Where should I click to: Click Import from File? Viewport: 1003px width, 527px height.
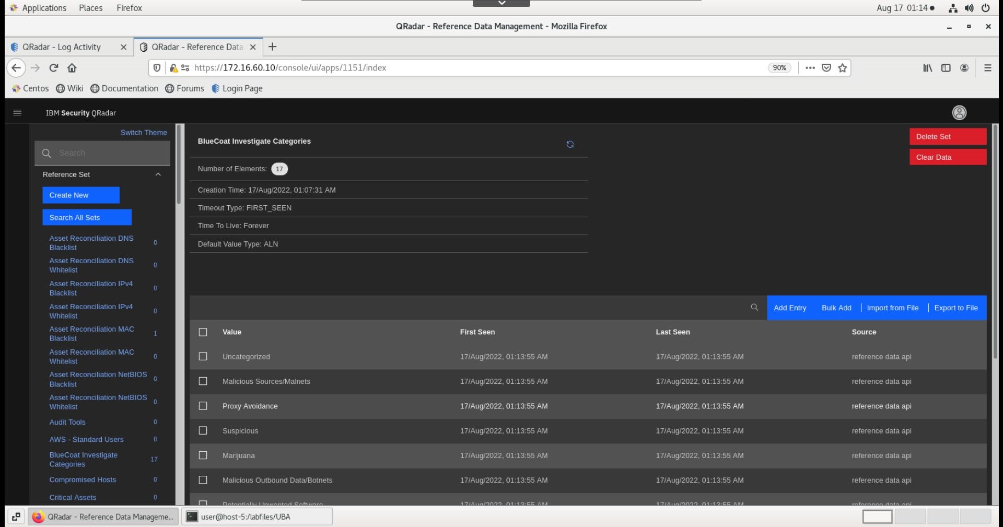892,308
